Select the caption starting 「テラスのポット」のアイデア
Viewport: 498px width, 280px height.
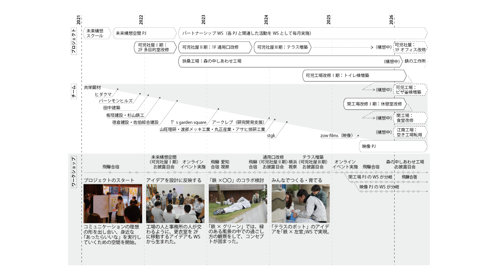click(x=301, y=229)
